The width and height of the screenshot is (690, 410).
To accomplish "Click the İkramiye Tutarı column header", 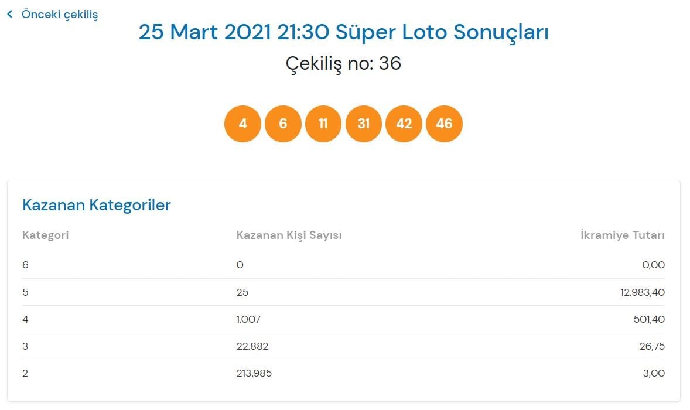I will [622, 235].
